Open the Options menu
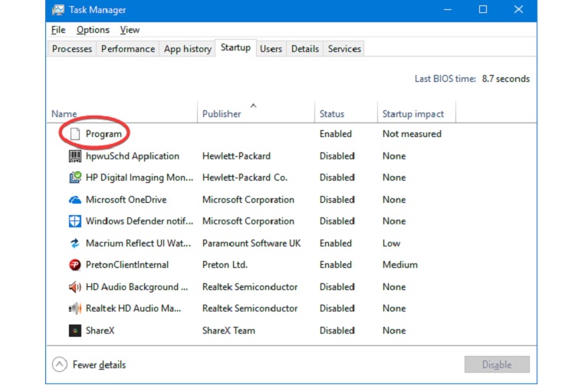The width and height of the screenshot is (575, 385). point(93,30)
